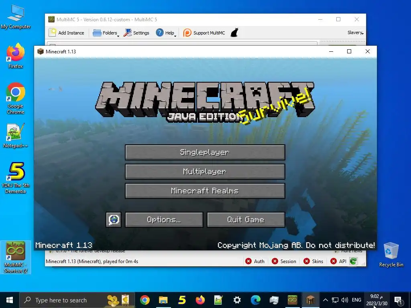Click the Singleplayer button
The image size is (411, 308).
(x=205, y=152)
